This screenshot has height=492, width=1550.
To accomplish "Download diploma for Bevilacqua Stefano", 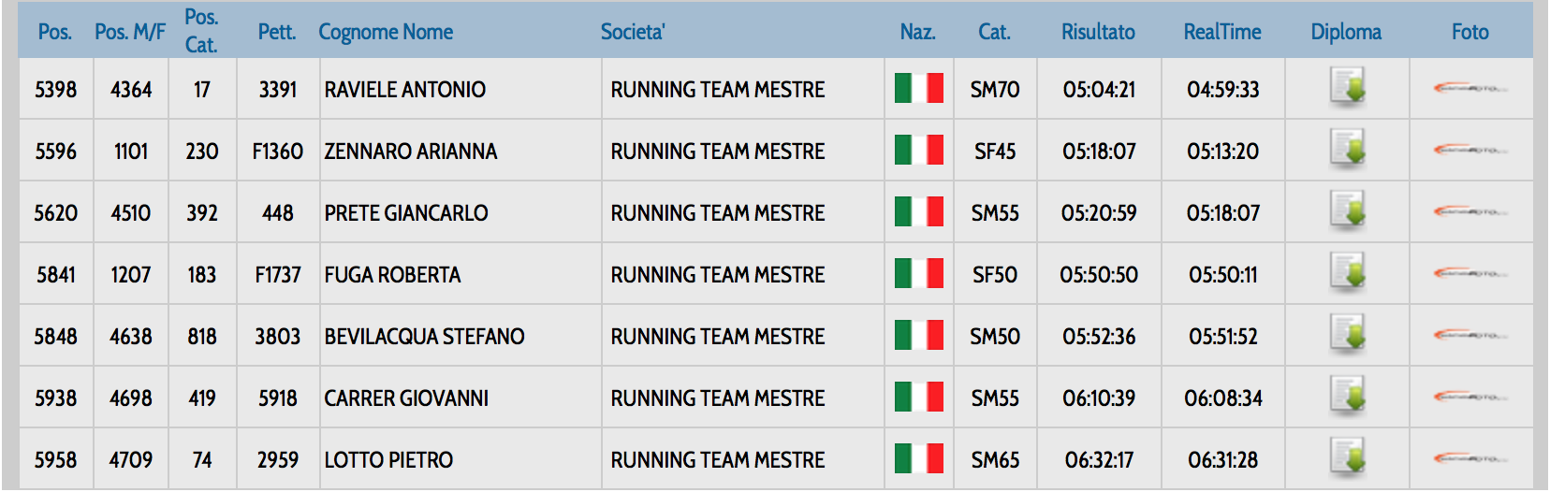I will pyautogui.click(x=1347, y=335).
